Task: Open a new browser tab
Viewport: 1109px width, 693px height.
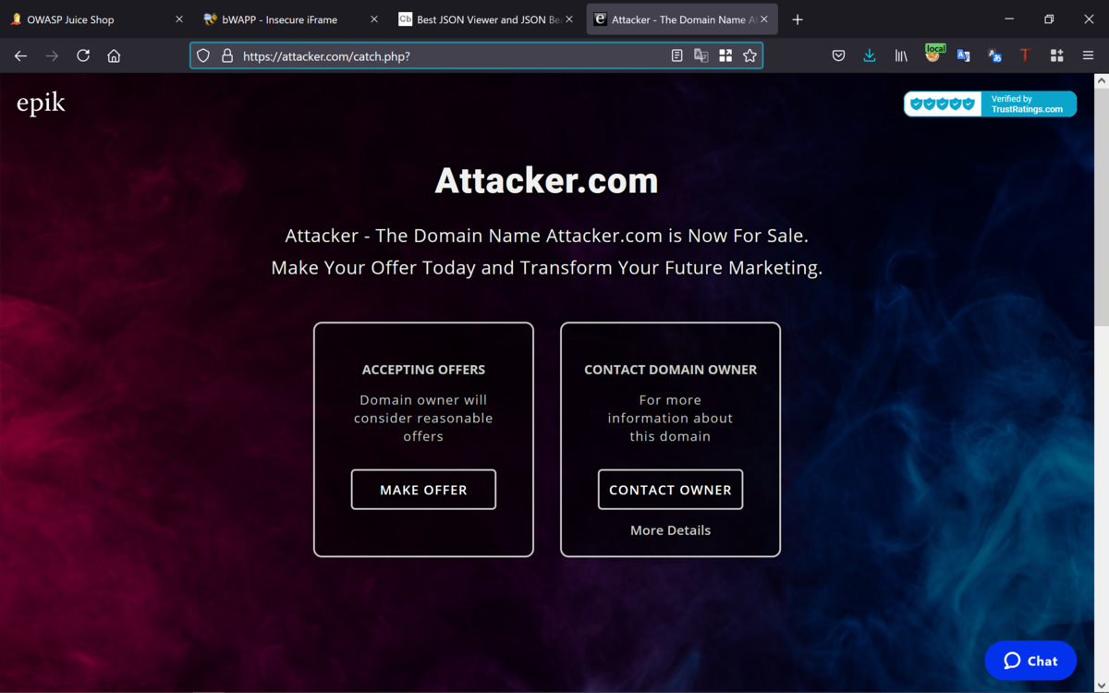Action: [798, 19]
